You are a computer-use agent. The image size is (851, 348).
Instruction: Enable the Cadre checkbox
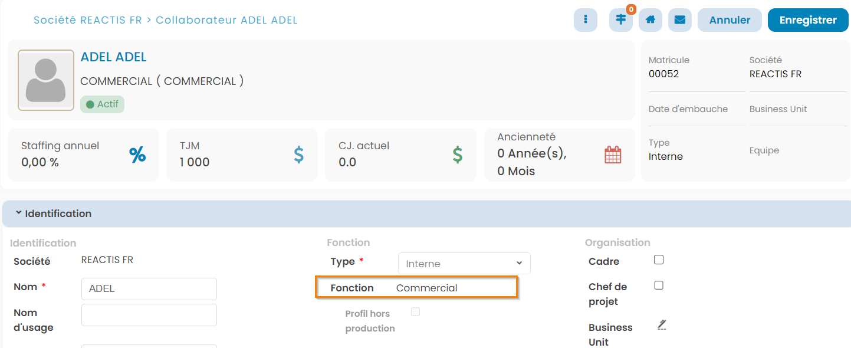pos(659,260)
